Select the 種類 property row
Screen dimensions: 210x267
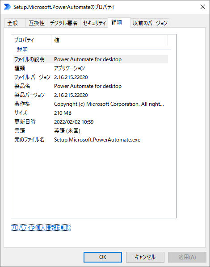pyautogui.click(x=91, y=68)
